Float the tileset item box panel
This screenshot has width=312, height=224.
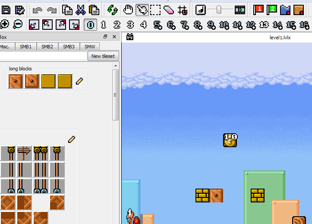(x=105, y=37)
